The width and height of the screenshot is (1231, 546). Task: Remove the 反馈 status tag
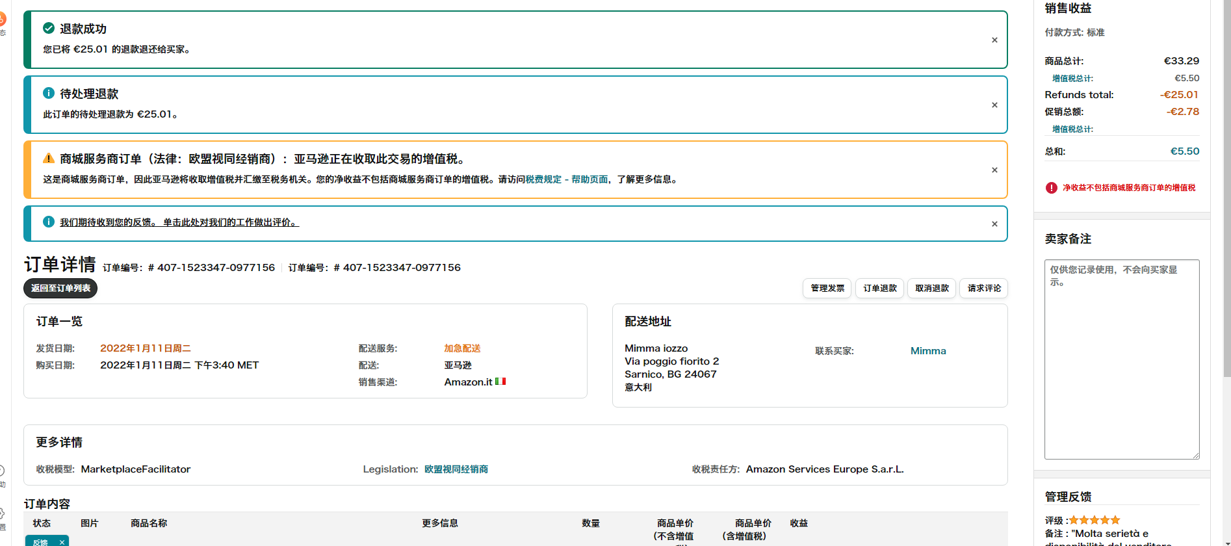[62, 542]
